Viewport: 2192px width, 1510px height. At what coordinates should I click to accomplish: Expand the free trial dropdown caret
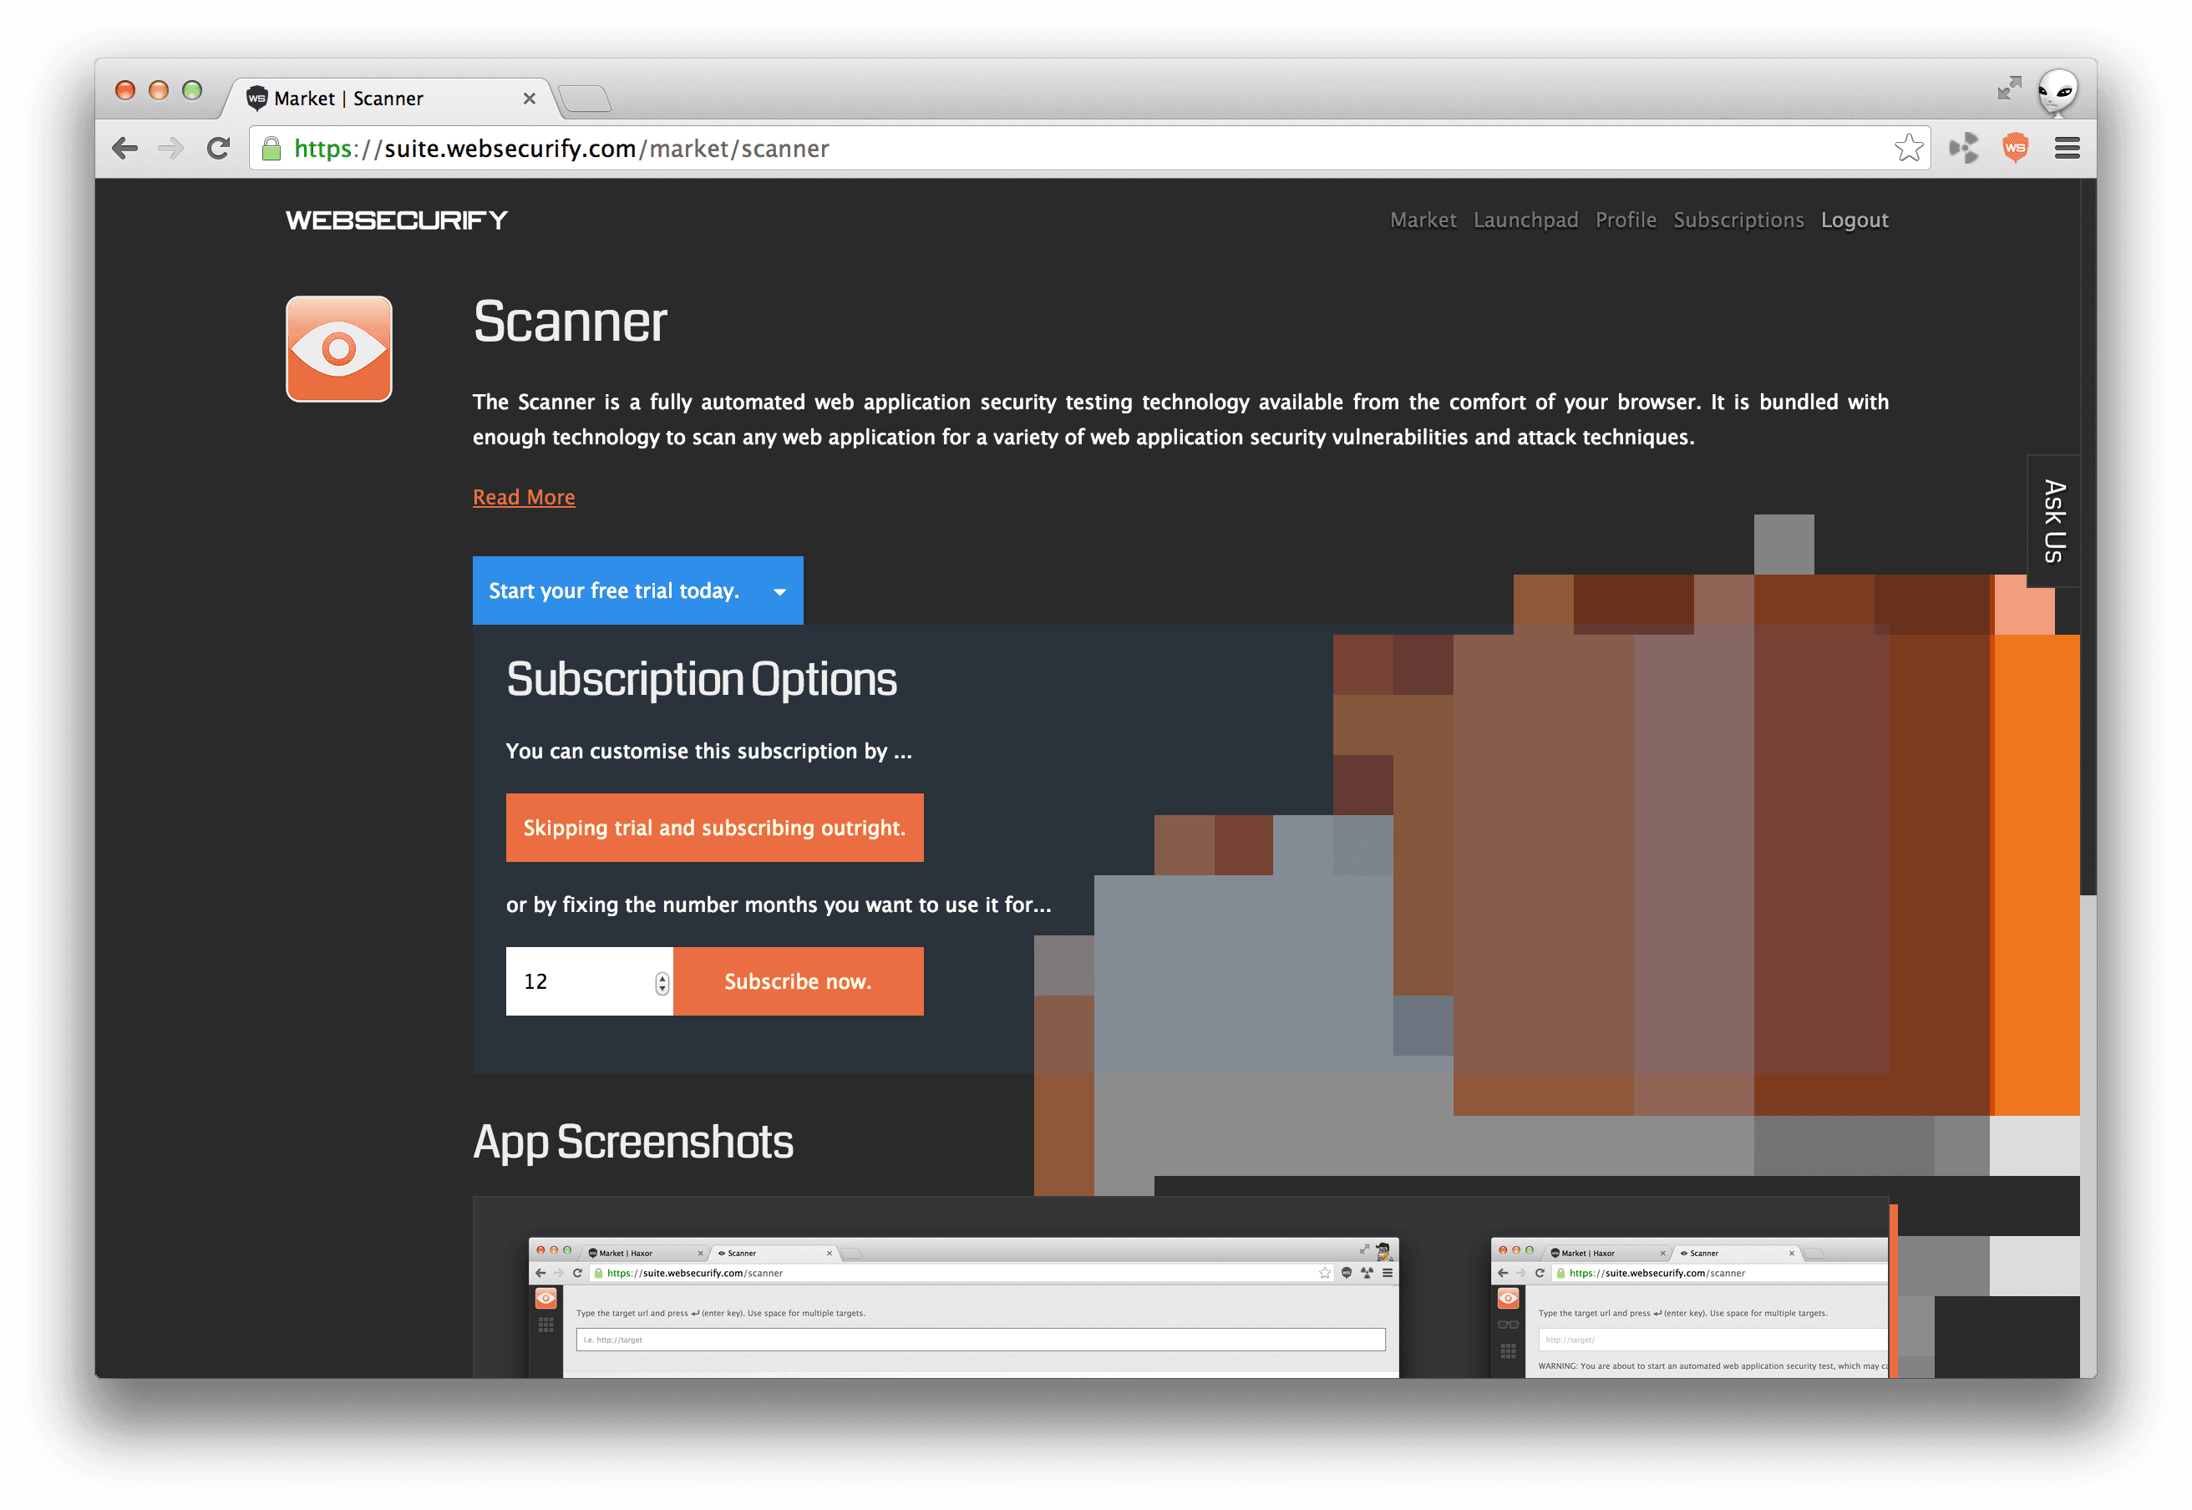point(779,591)
